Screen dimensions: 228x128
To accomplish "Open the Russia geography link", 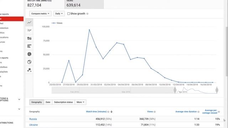I will 33,119.
